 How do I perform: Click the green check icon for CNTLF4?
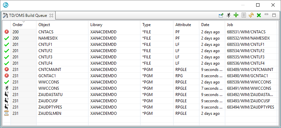point(7,63)
